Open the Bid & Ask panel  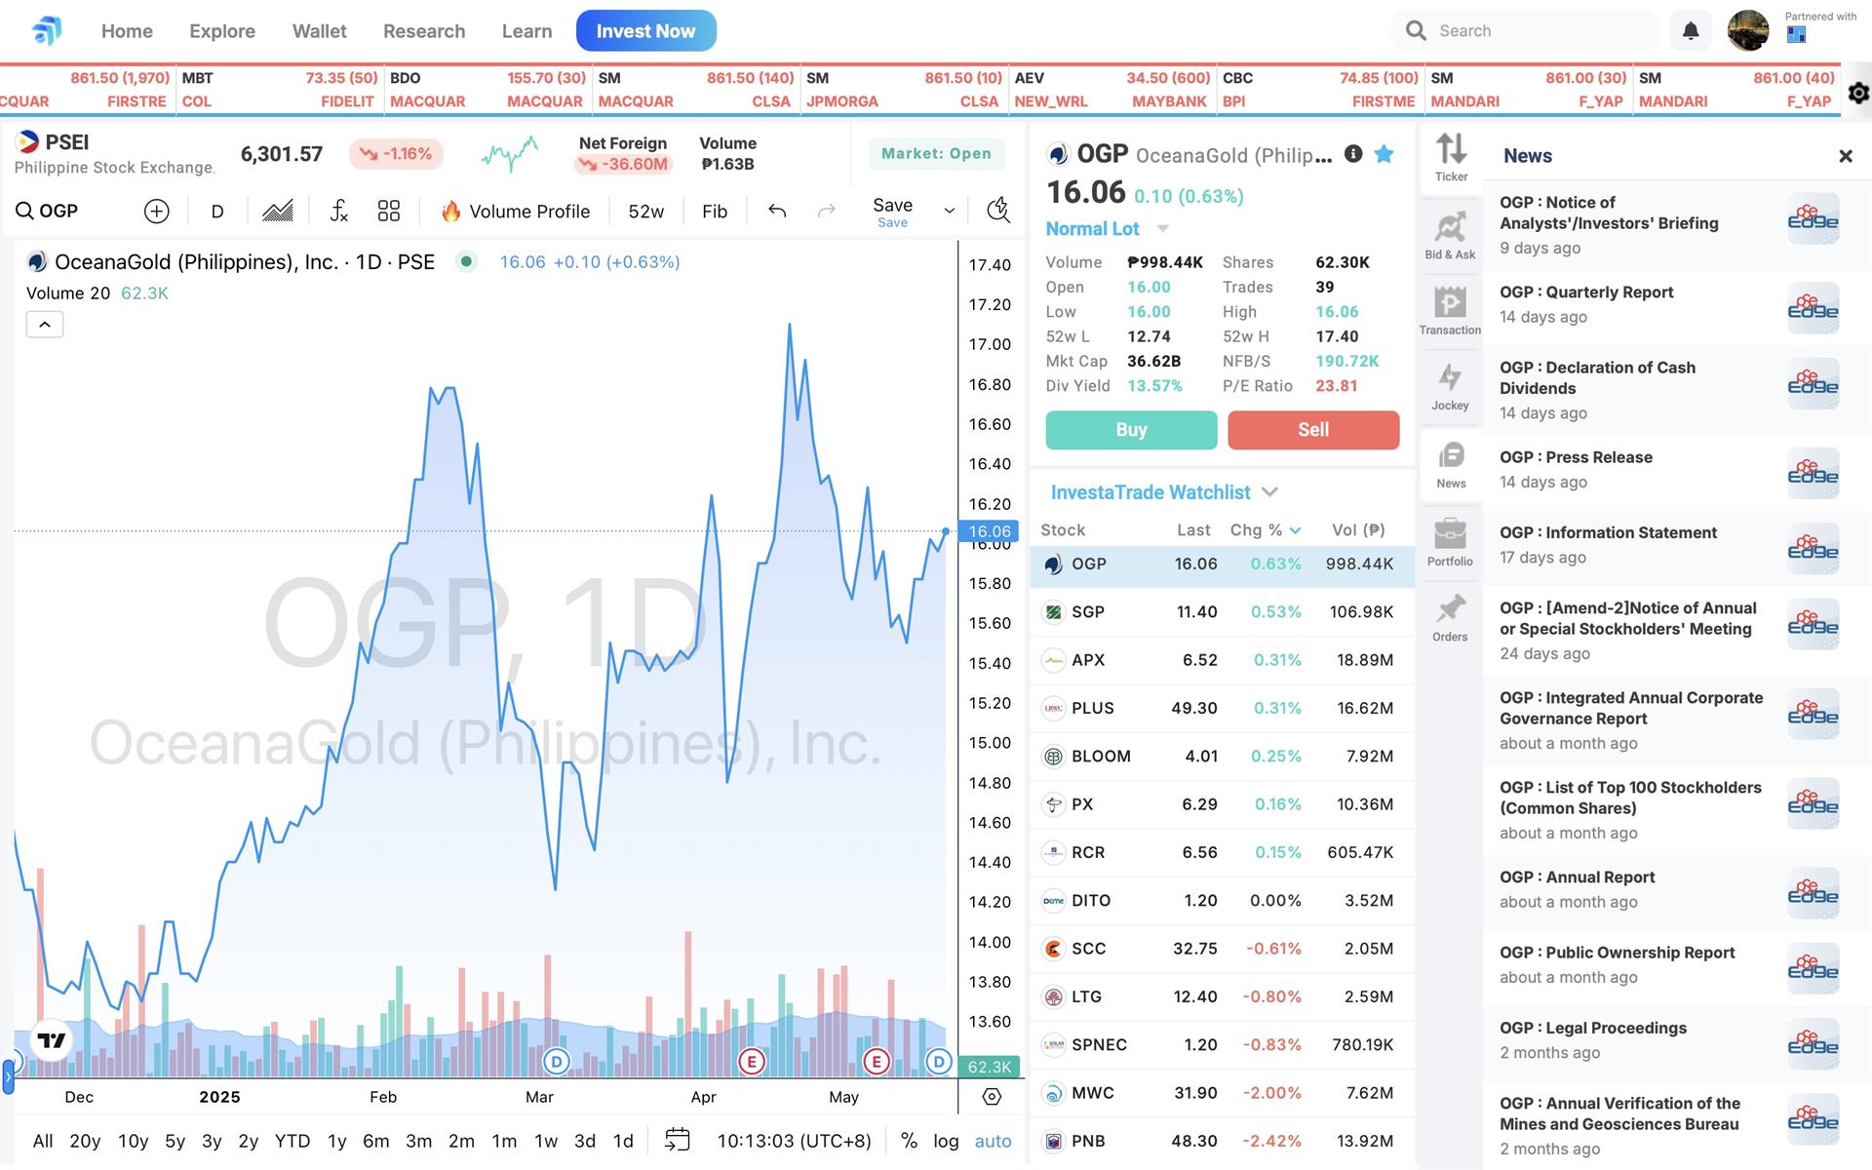1450,235
